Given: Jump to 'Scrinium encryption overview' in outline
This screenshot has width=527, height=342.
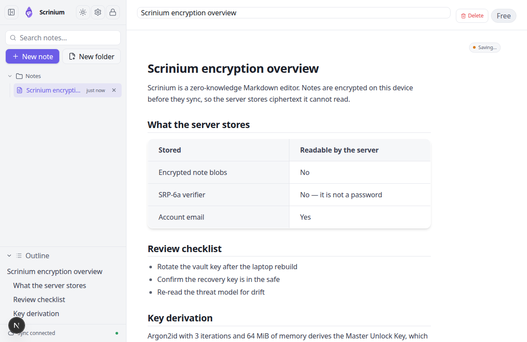Looking at the screenshot, I should coord(55,271).
